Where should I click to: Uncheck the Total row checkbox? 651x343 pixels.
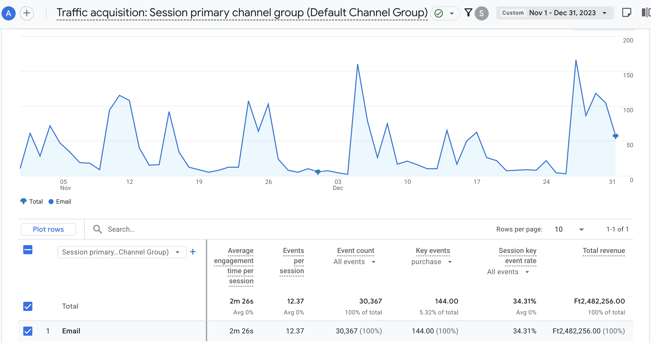[x=28, y=306]
